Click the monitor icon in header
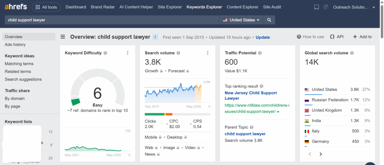The image size is (384, 165). click(x=316, y=7)
